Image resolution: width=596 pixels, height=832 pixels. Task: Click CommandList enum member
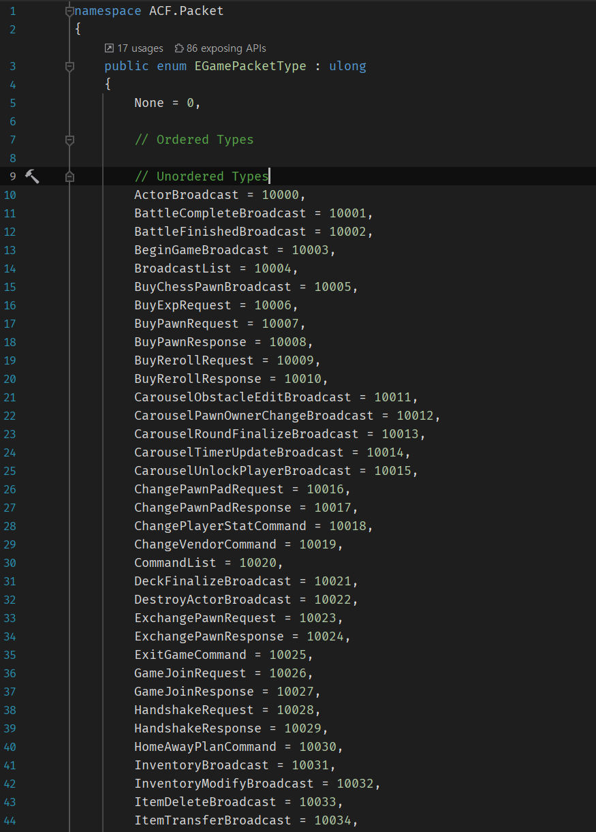coord(175,563)
